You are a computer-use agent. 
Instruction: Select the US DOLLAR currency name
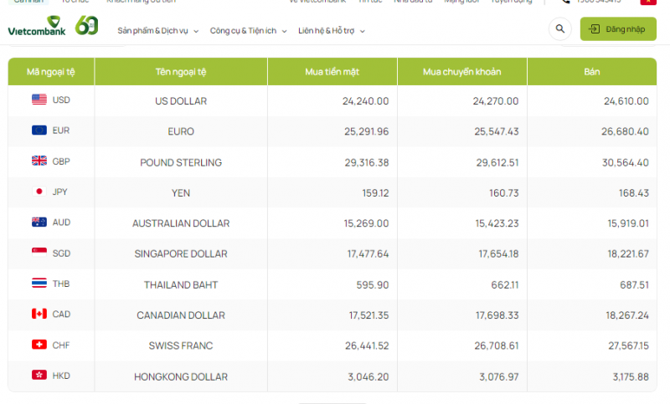pos(181,100)
